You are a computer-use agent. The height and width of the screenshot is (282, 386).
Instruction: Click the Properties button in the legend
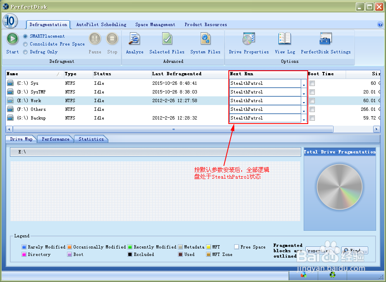322,251
